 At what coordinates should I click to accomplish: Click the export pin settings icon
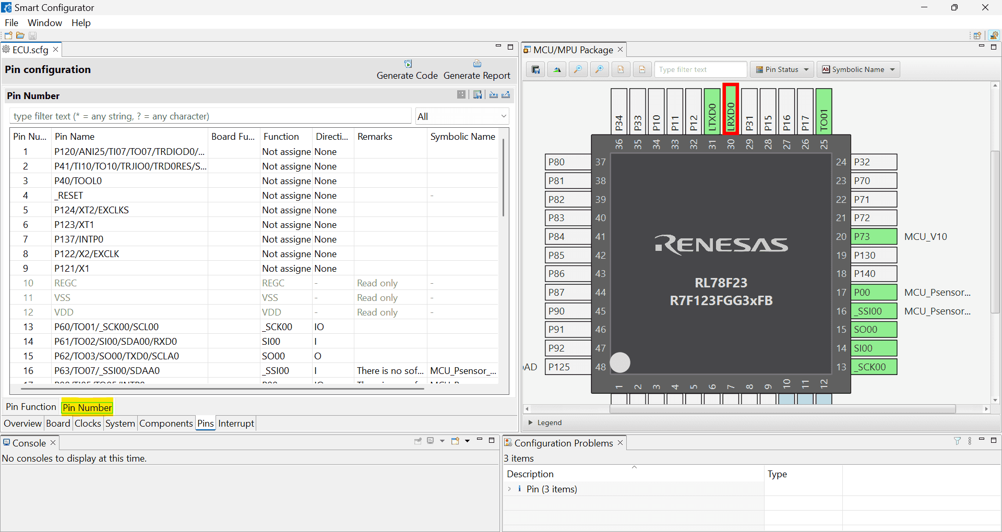[x=506, y=95]
